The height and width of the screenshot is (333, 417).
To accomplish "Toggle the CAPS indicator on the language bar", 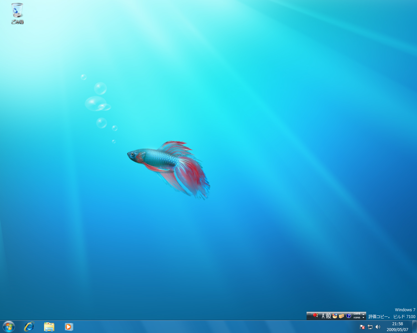I will (x=357, y=314).
